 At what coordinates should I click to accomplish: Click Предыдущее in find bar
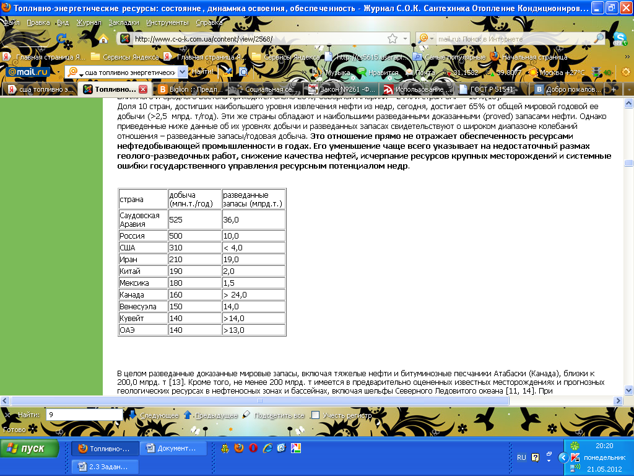point(211,415)
